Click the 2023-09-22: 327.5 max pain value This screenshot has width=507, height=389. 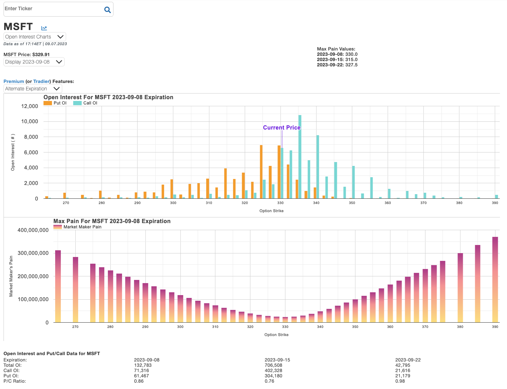tap(337, 65)
